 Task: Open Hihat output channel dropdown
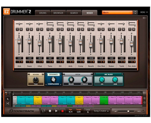(40, 62)
